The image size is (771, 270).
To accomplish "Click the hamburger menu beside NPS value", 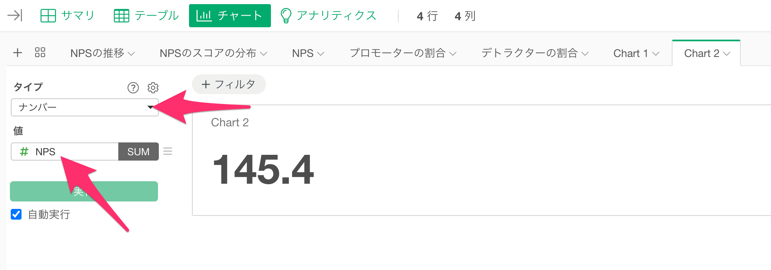I will [168, 151].
